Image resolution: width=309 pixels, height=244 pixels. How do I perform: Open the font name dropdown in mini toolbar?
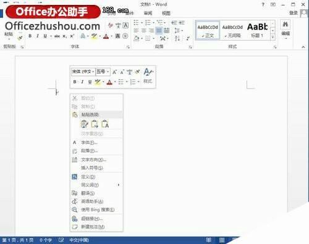pos(83,71)
